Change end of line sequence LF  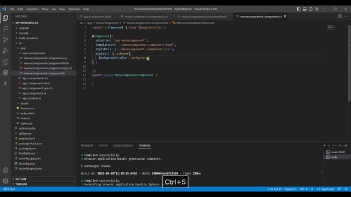point(312,189)
